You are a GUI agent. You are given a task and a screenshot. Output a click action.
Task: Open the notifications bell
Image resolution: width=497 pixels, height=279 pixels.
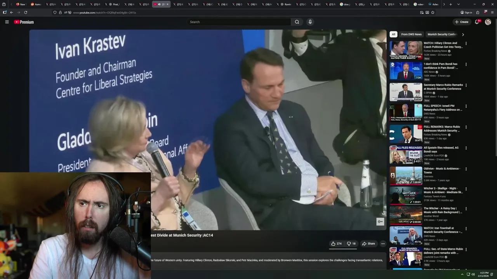[x=477, y=22]
